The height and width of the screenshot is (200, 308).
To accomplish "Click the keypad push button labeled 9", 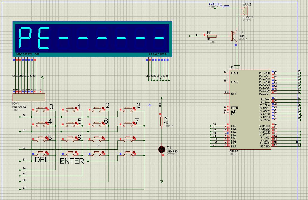I will point(71,139).
